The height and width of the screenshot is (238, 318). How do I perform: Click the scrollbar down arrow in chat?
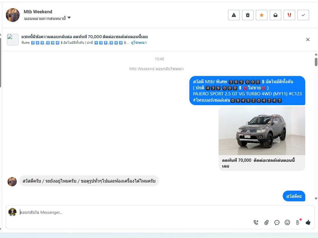tap(316, 198)
